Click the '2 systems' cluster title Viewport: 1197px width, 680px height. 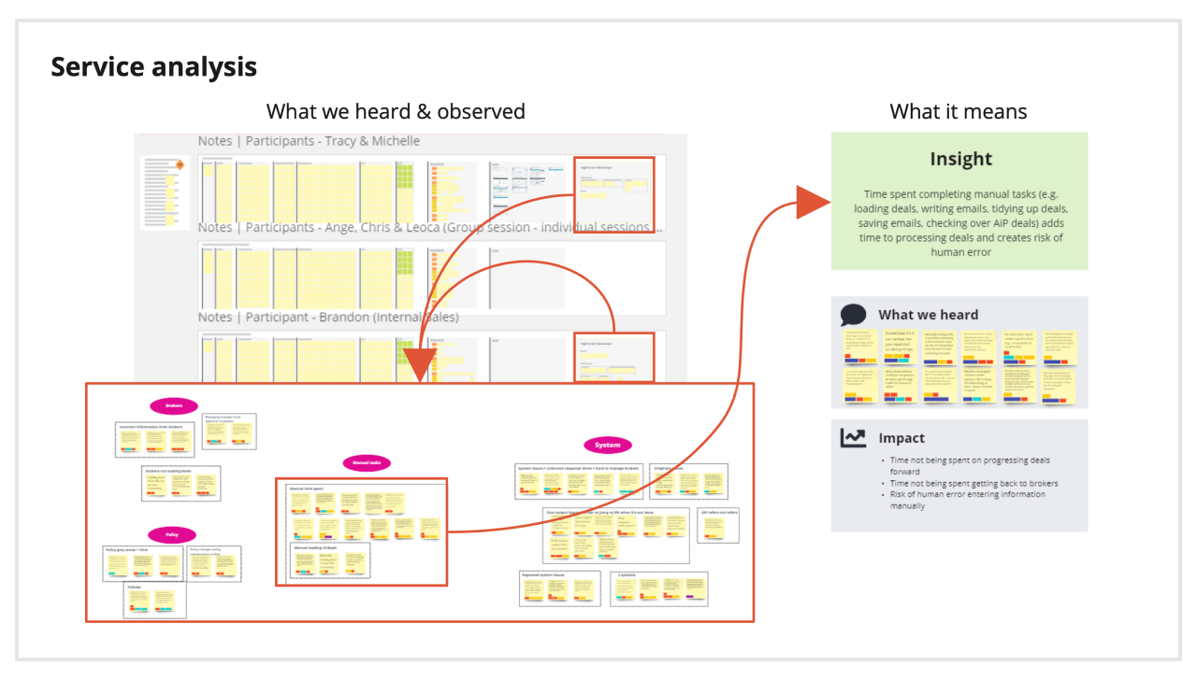click(x=627, y=575)
